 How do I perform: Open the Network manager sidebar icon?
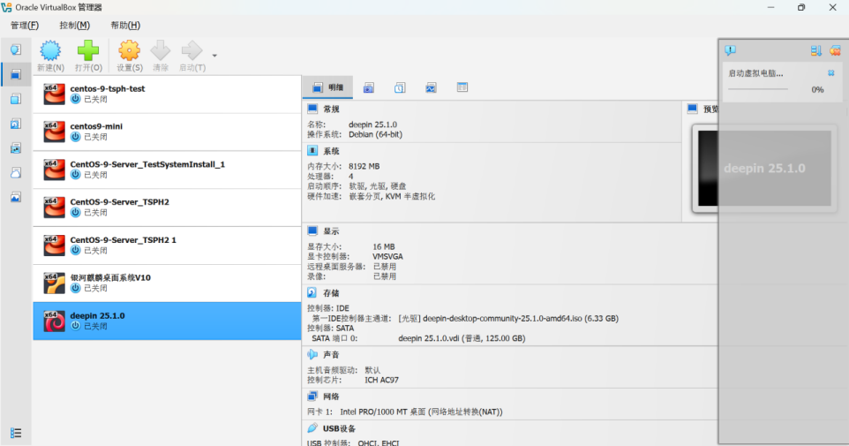coord(16,148)
